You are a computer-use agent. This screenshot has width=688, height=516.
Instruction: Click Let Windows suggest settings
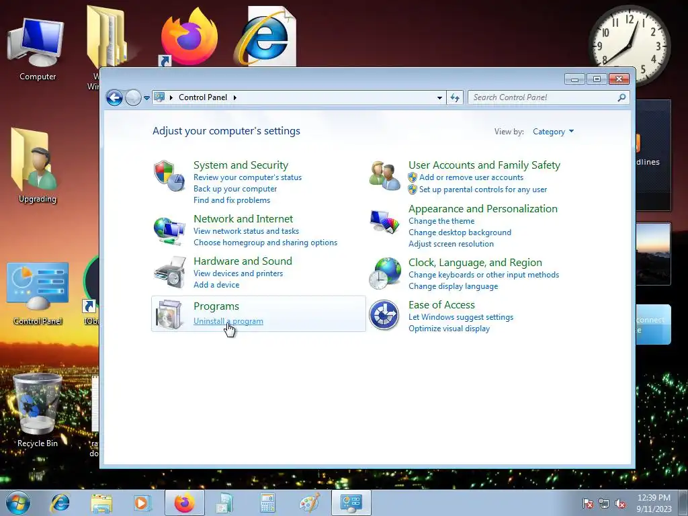pyautogui.click(x=461, y=317)
